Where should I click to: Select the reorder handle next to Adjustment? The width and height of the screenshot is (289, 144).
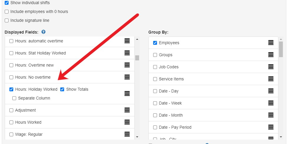pos(127,110)
